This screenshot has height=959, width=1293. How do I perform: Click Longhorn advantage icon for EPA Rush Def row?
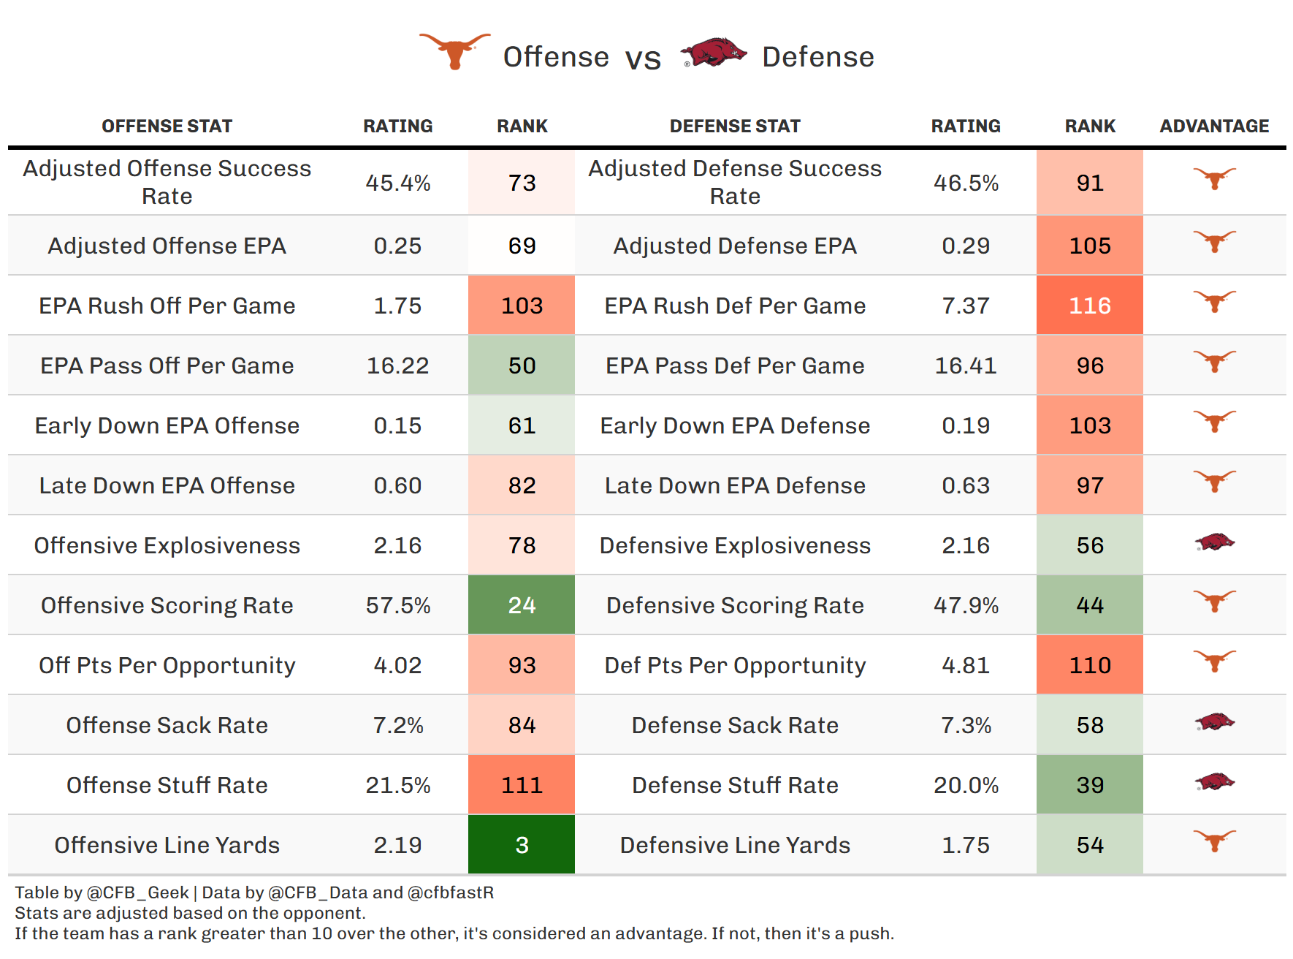tap(1214, 301)
